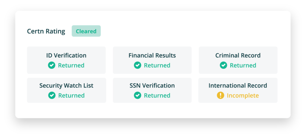This screenshot has width=306, height=138.
Task: Click Returned status under Security Watch List
Action: (x=71, y=95)
